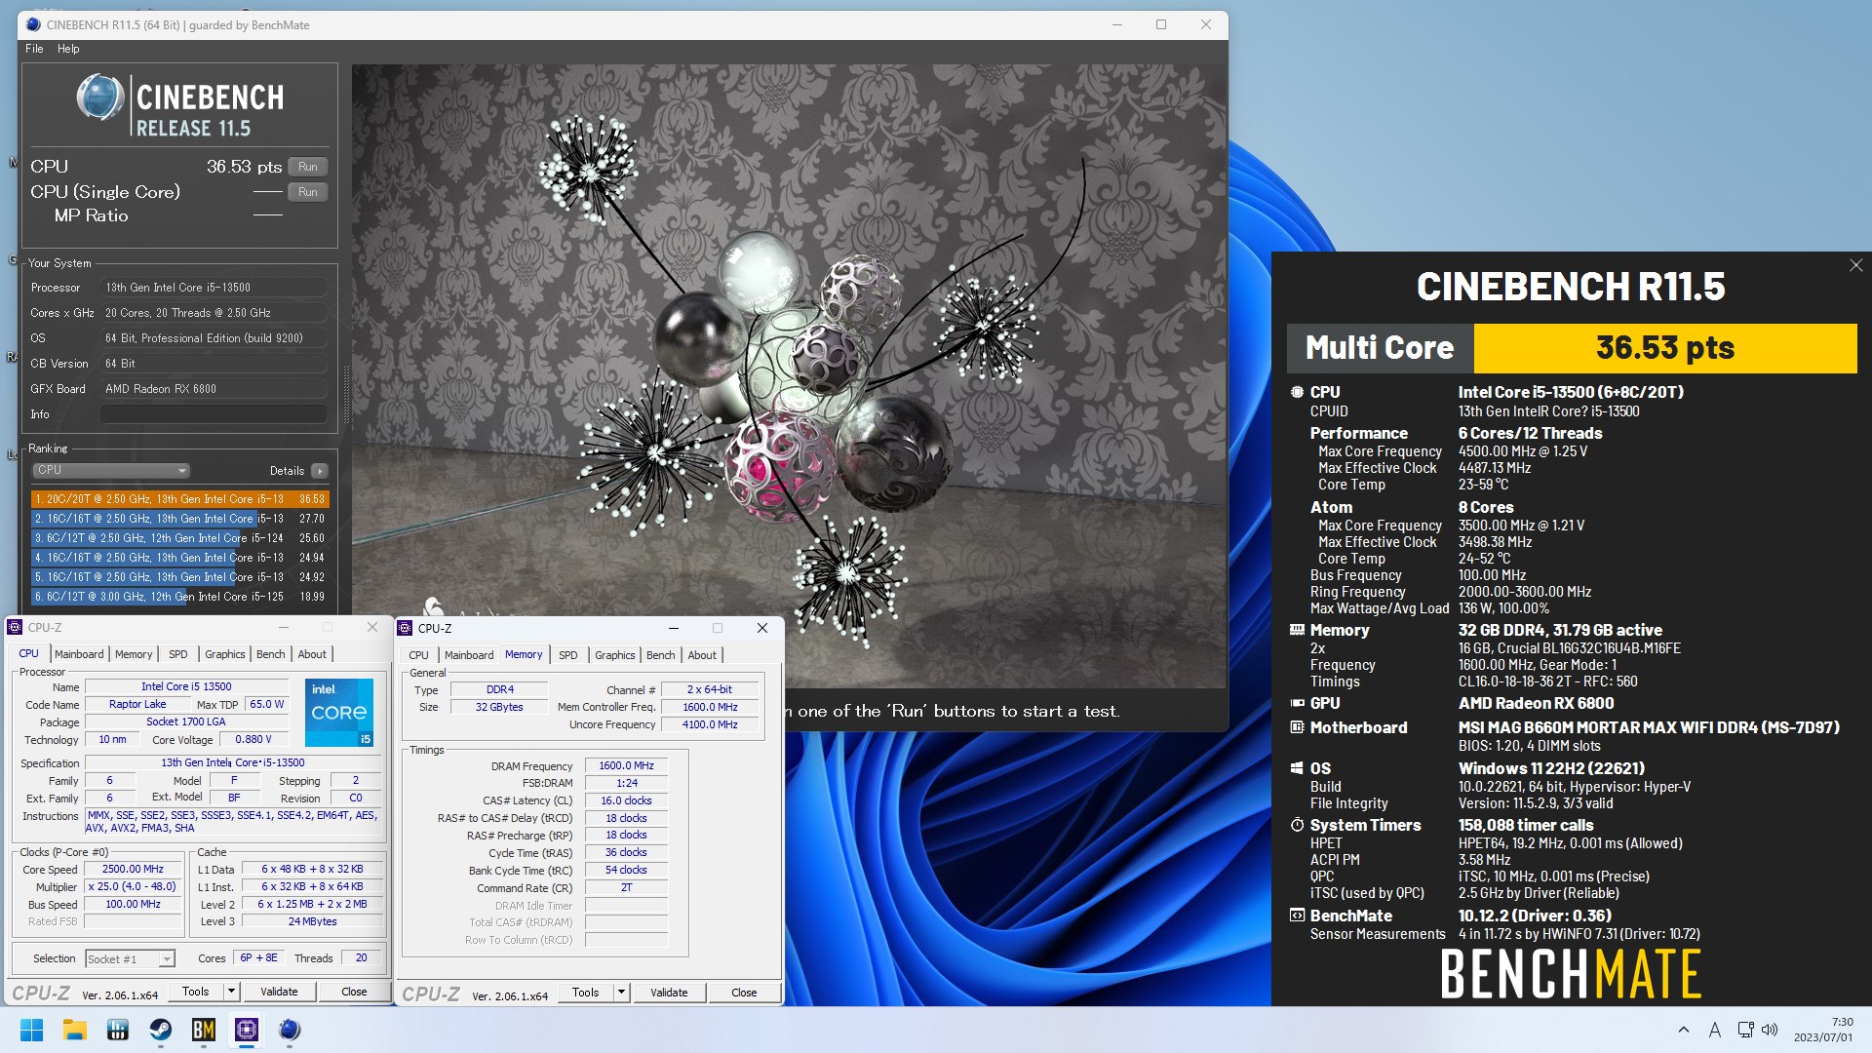Open the IME input mode indicator
Screen dimensions: 1872x1053
(1714, 1030)
